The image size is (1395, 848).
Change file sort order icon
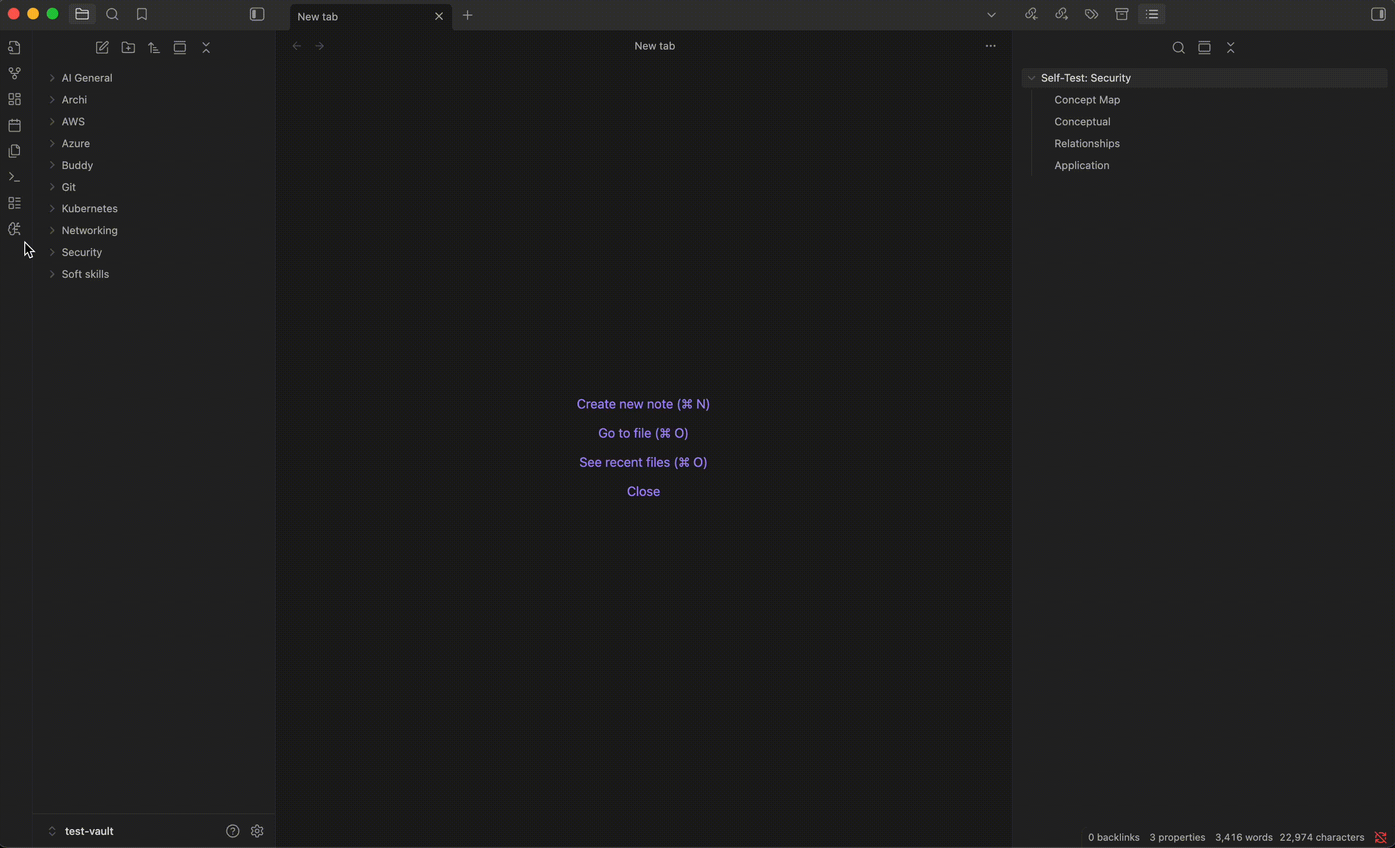[154, 48]
